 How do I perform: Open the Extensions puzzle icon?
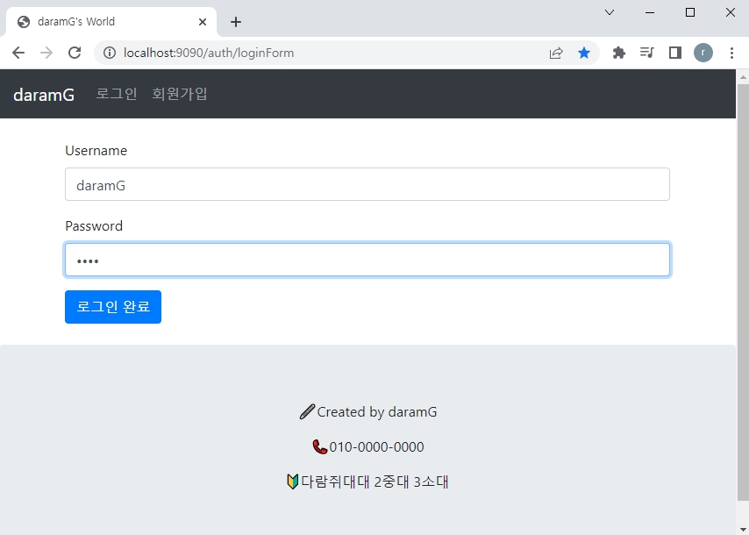click(619, 53)
